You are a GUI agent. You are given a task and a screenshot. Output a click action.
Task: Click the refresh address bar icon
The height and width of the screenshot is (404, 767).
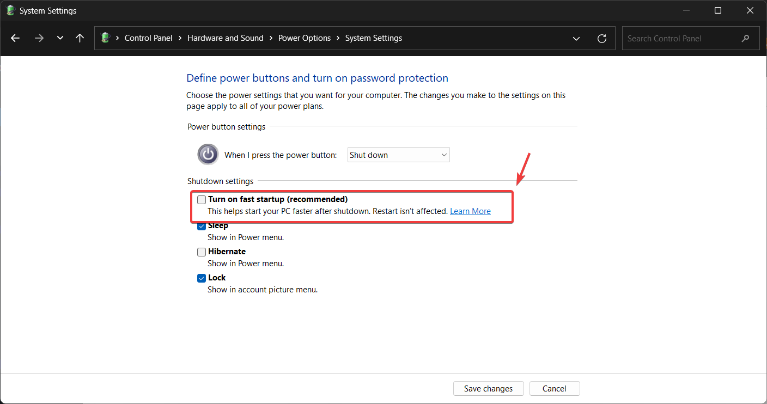[602, 38]
